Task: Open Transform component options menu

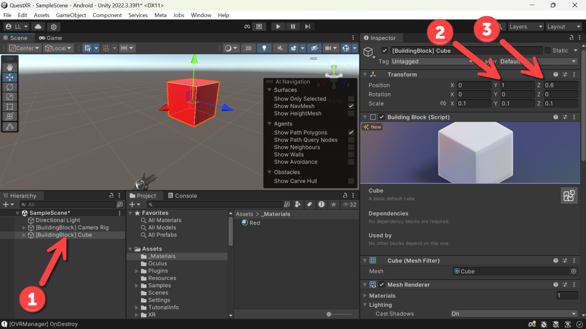Action: (575, 75)
